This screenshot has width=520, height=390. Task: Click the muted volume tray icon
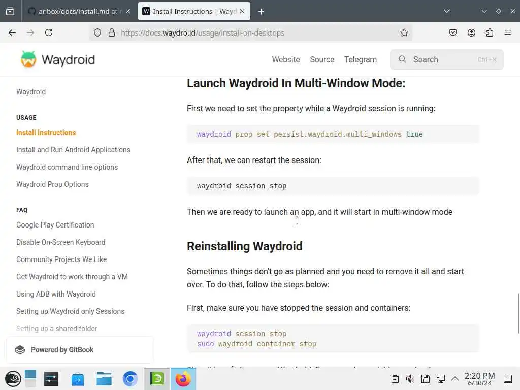410,379
